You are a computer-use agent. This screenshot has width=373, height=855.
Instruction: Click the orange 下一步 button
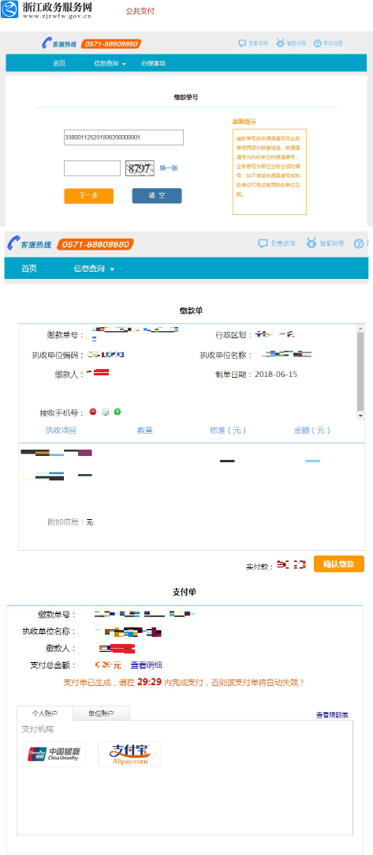[89, 196]
